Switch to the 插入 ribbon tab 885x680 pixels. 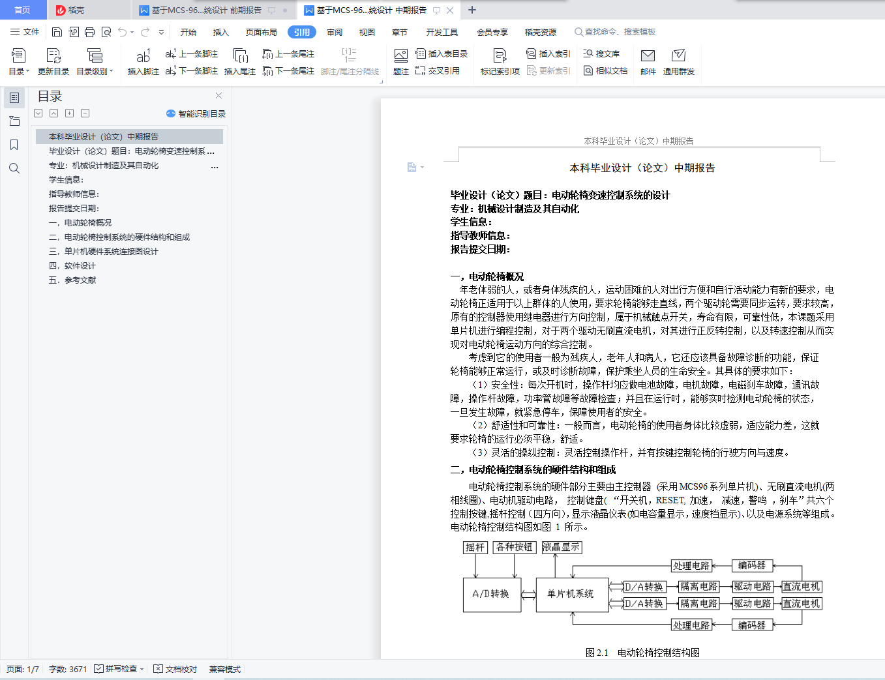[x=221, y=32]
